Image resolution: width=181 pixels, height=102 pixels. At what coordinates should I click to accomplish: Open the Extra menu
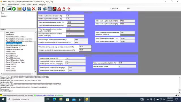(x=35, y=5)
